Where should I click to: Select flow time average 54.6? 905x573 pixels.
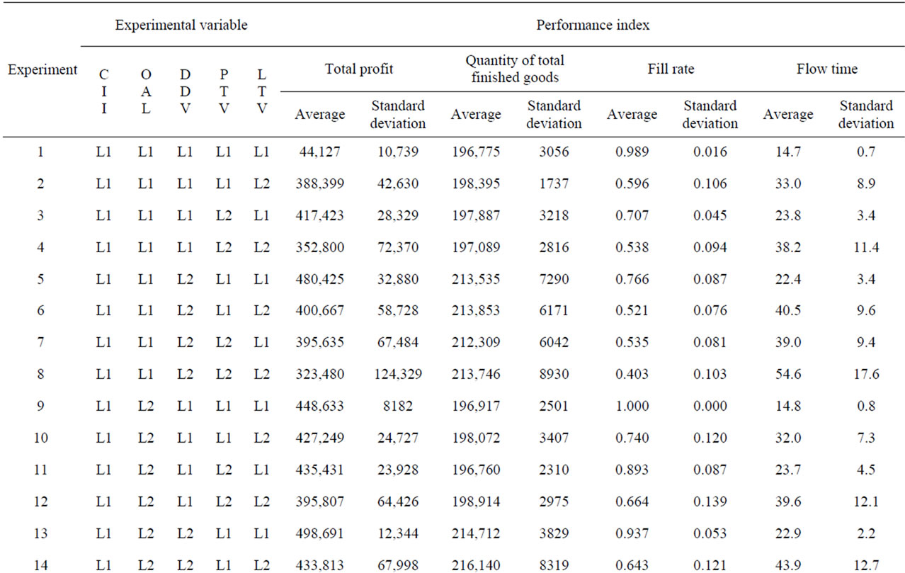787,374
